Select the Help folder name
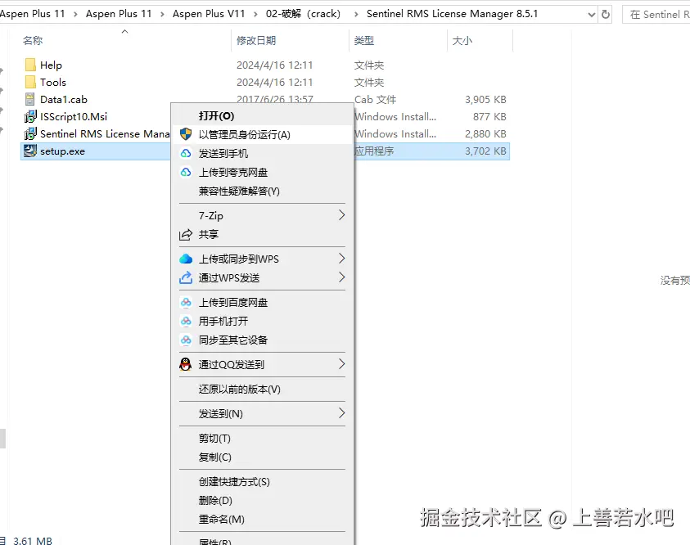The image size is (690, 545). (51, 65)
